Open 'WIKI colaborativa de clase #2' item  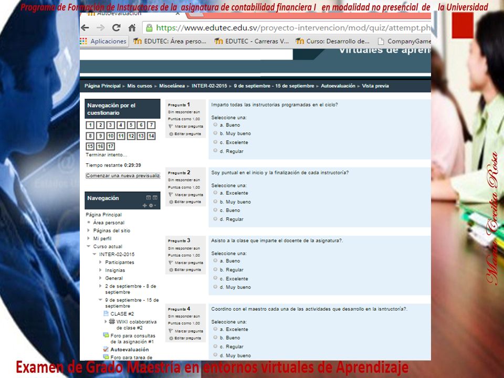pyautogui.click(x=133, y=324)
